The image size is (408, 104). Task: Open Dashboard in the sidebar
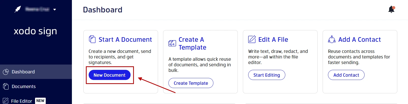[x=36, y=72]
